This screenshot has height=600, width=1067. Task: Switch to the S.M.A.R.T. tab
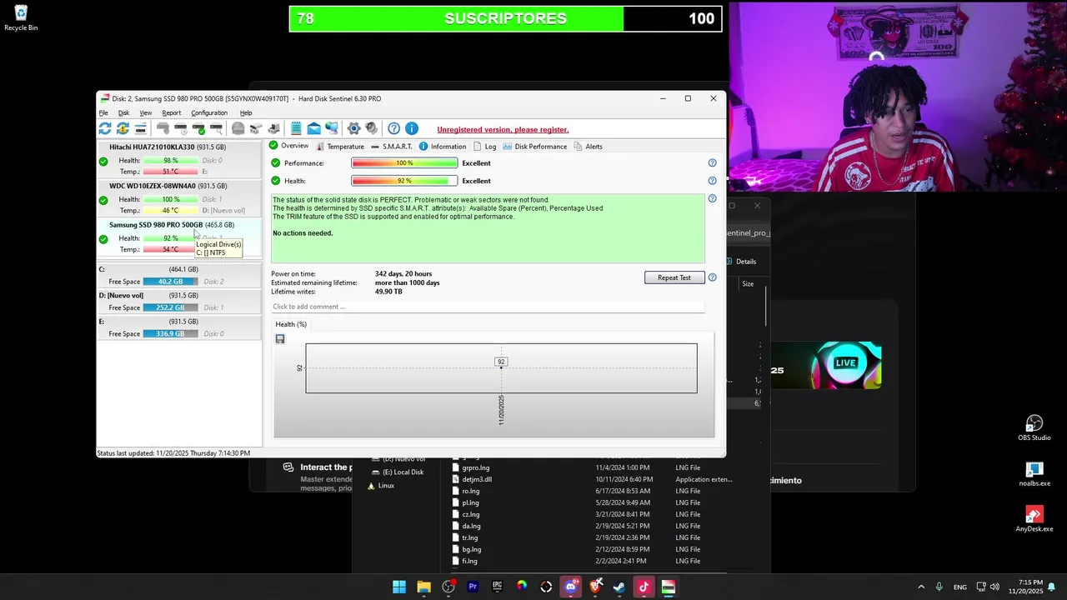(x=391, y=147)
